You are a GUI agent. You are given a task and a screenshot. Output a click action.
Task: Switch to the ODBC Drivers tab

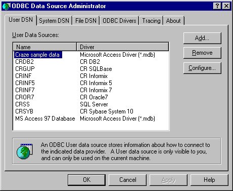(119, 21)
